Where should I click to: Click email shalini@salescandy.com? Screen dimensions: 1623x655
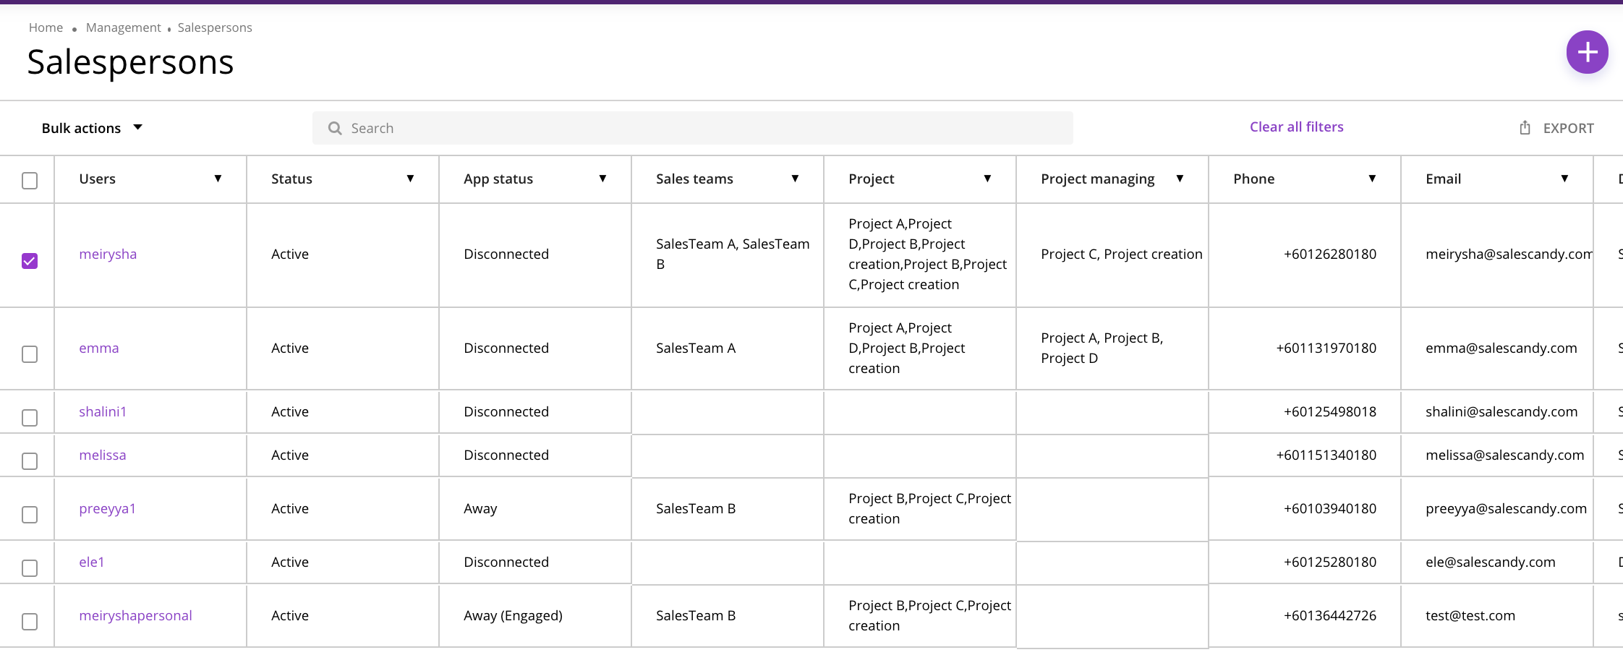click(x=1501, y=411)
